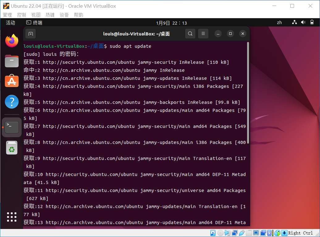This screenshot has height=237, width=320.
Task: Click the 'sudo apt update' command text
Action: pyautogui.click(x=130, y=46)
